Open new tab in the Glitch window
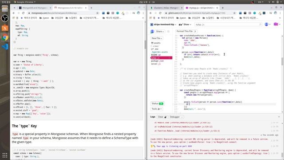This screenshot has height=160, width=284. (223, 8)
